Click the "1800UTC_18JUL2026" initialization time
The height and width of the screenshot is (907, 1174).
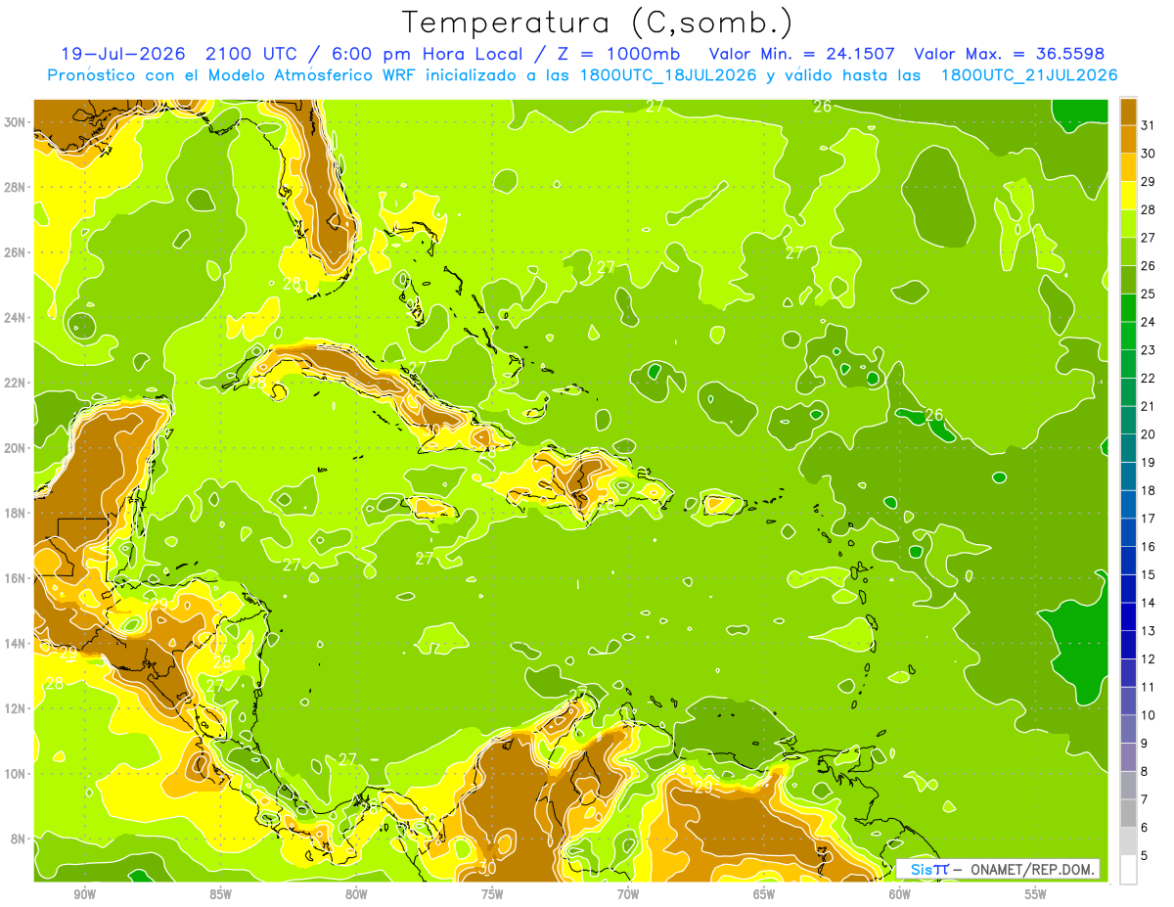[668, 75]
